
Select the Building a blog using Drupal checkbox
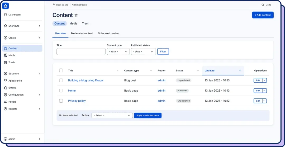pyautogui.click(x=61, y=80)
